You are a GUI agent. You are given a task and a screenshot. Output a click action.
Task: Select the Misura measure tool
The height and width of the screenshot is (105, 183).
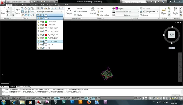tap(164, 10)
